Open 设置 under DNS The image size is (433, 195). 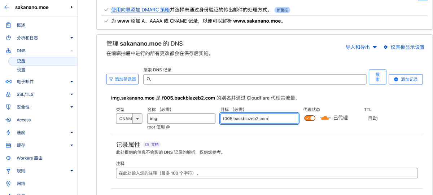[21, 70]
